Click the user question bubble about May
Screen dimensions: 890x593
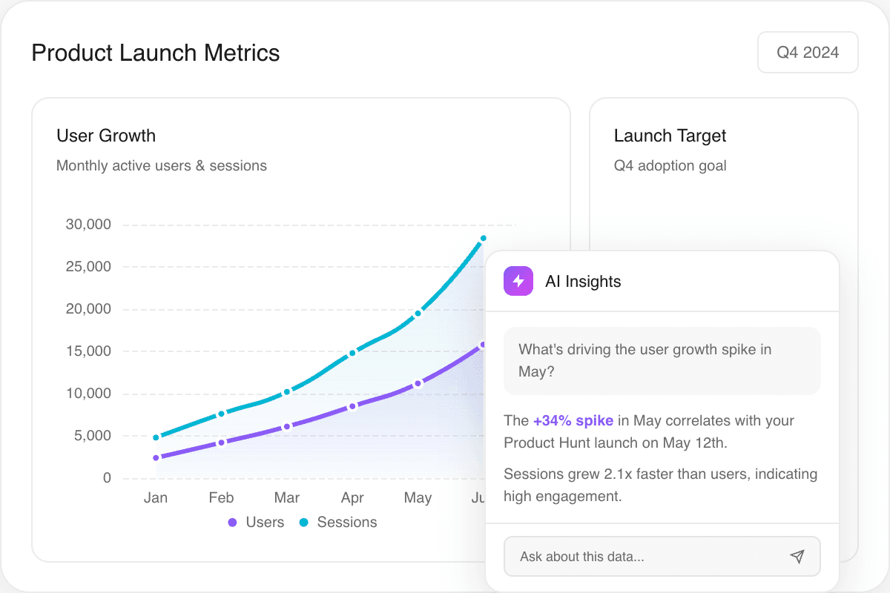(x=662, y=360)
